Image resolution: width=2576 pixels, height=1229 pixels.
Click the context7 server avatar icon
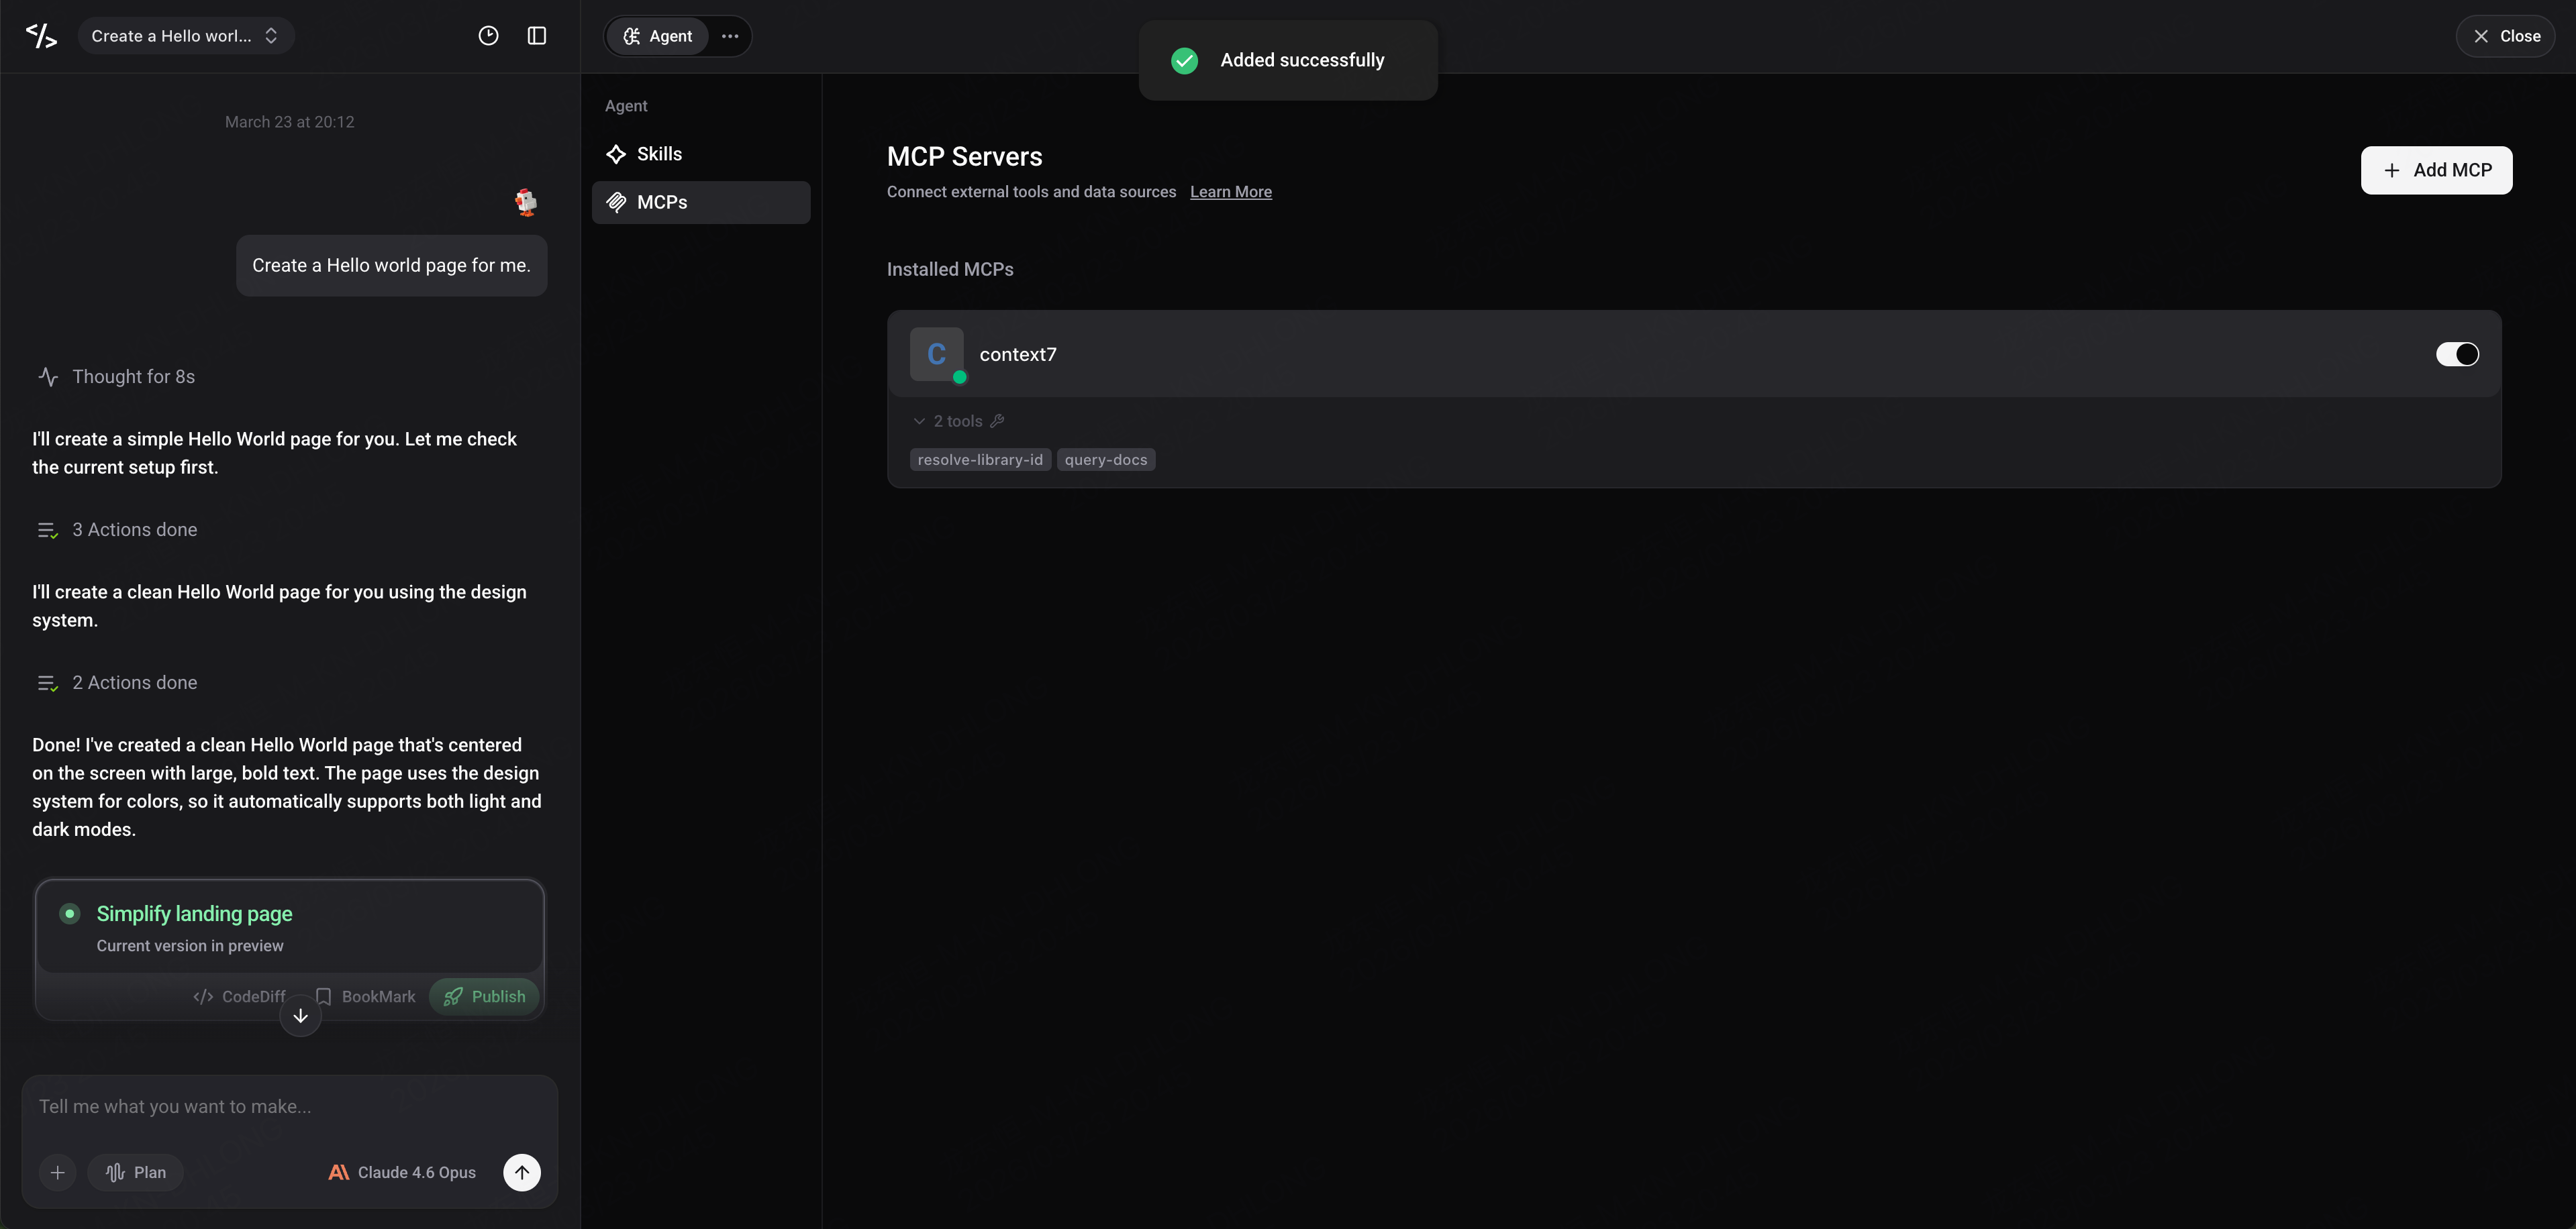[937, 354]
